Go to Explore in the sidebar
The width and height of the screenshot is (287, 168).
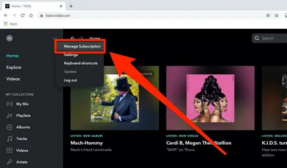pyautogui.click(x=14, y=67)
